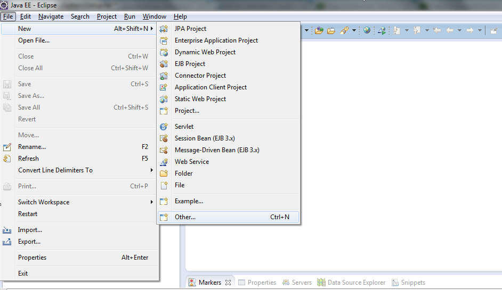Image resolution: width=502 pixels, height=290 pixels.
Task: Open the Project menu
Action: pyautogui.click(x=107, y=16)
